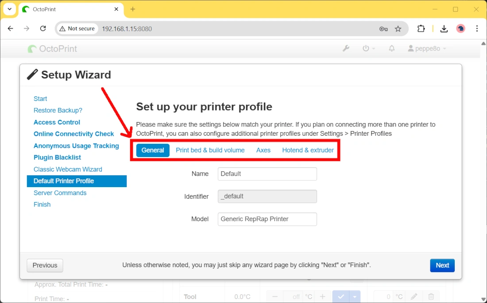Click the Set up your printer profile heading
The height and width of the screenshot is (303, 487).
point(204,107)
